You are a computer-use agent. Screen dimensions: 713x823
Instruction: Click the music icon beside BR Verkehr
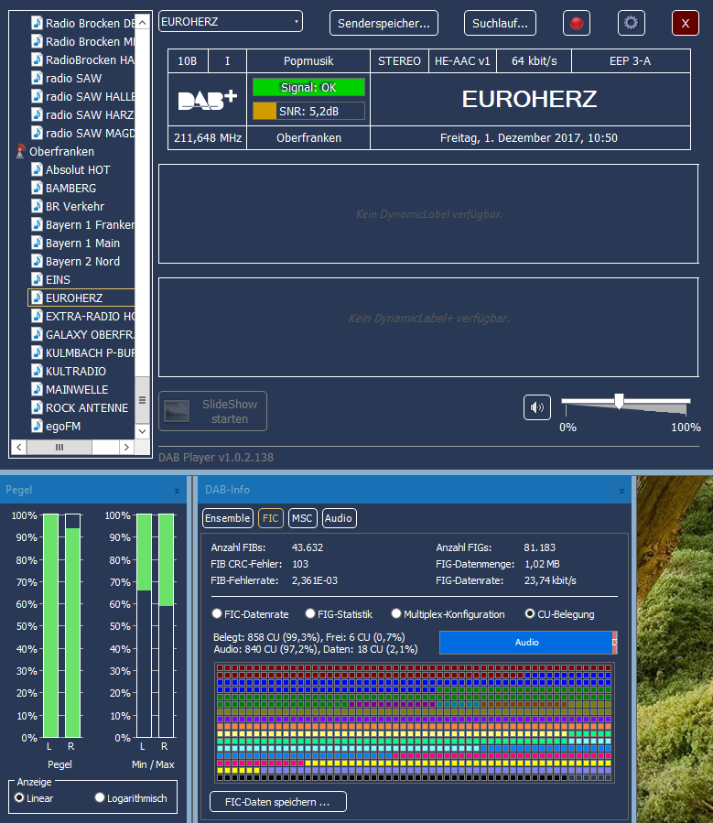tap(37, 207)
